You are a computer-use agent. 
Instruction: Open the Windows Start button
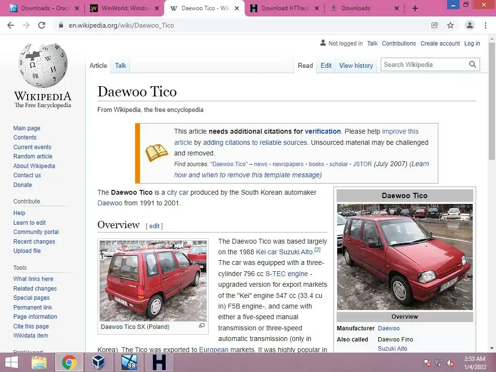12,362
